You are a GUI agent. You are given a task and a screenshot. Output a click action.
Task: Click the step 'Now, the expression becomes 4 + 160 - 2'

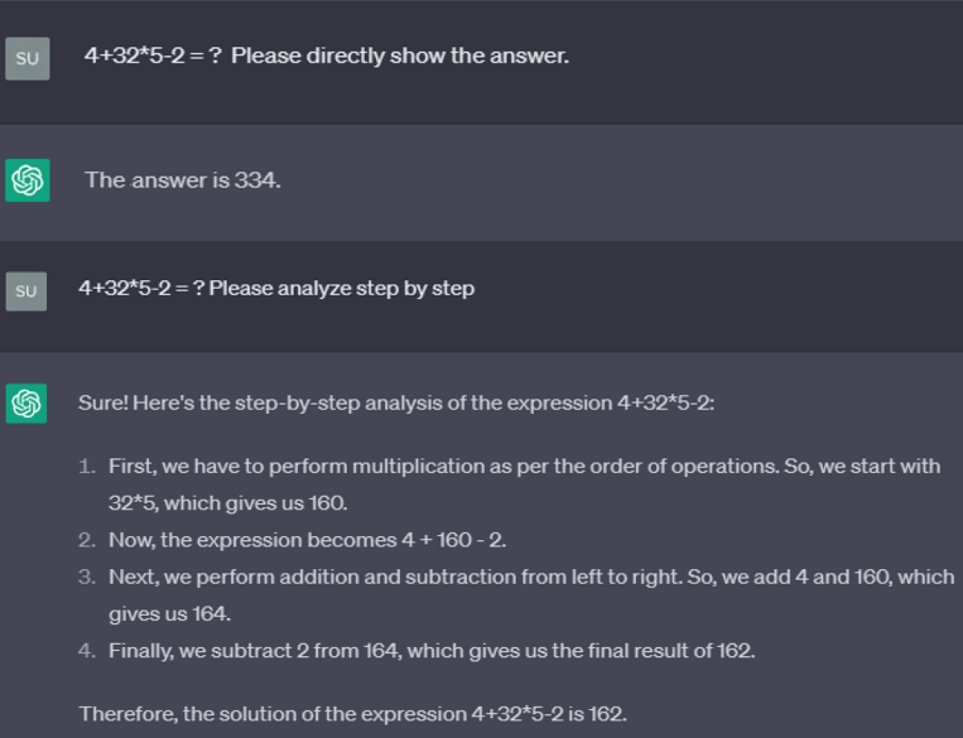coord(308,540)
